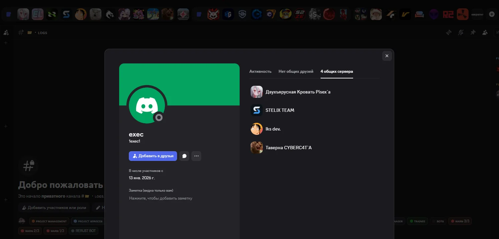
Task: Switch to Нет общих друзей tab
Action: [296, 71]
